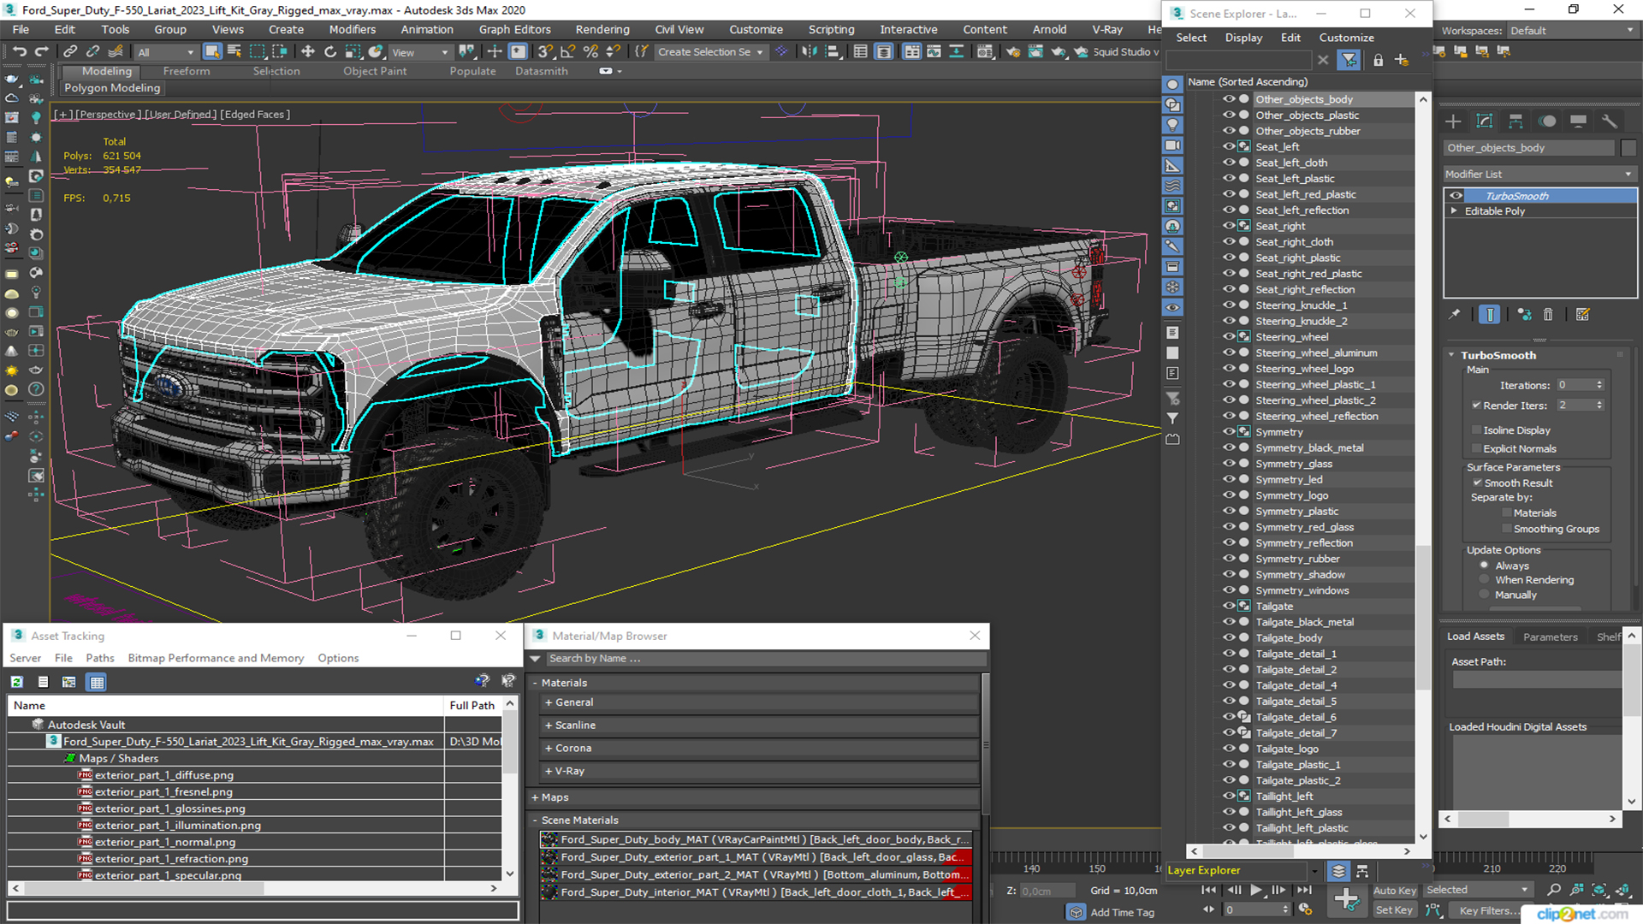Toggle the Angle Snap button
The image size is (1643, 924).
click(x=567, y=52)
